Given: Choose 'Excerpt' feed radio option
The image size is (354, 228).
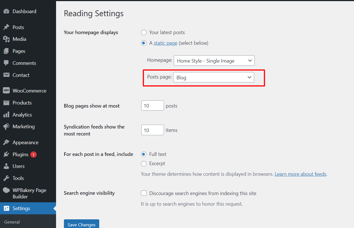Looking at the screenshot, I should point(144,163).
